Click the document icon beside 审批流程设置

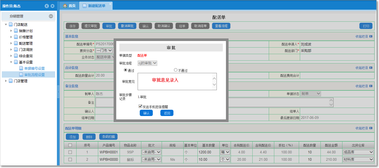pyautogui.click(x=21, y=74)
